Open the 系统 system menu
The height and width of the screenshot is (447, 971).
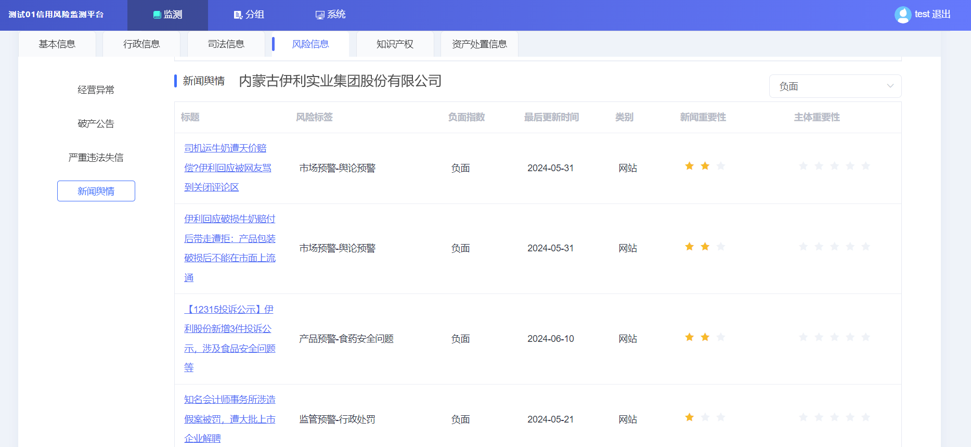point(331,15)
